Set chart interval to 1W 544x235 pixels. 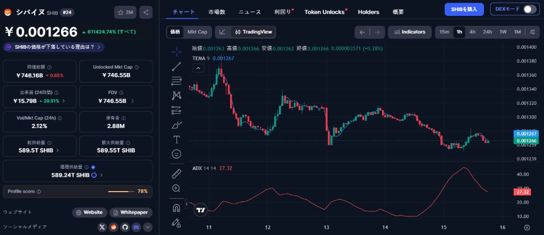pyautogui.click(x=503, y=32)
